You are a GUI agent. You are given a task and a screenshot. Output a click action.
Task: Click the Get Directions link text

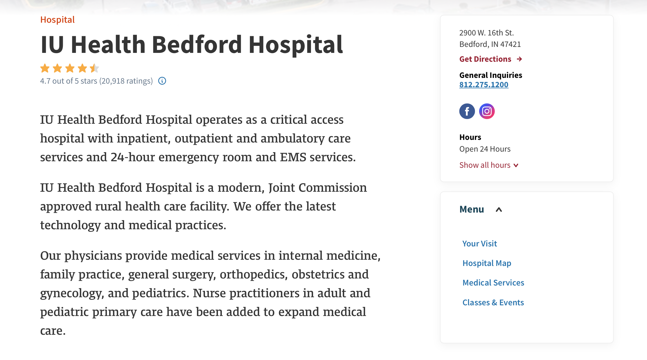pos(485,59)
